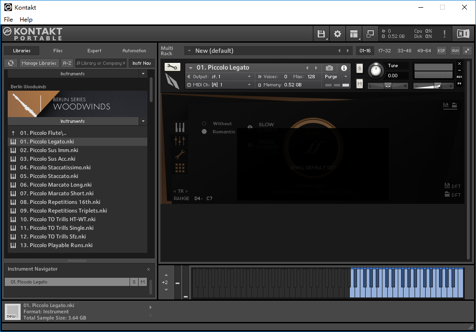
Task: Expand top Instruments dropdown arrow
Action: 143,74
